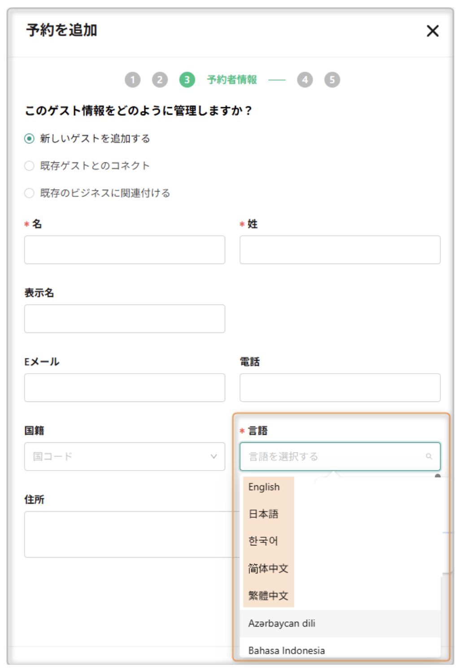Select English in the language options
Image resolution: width=462 pixels, height=671 pixels.
[263, 486]
